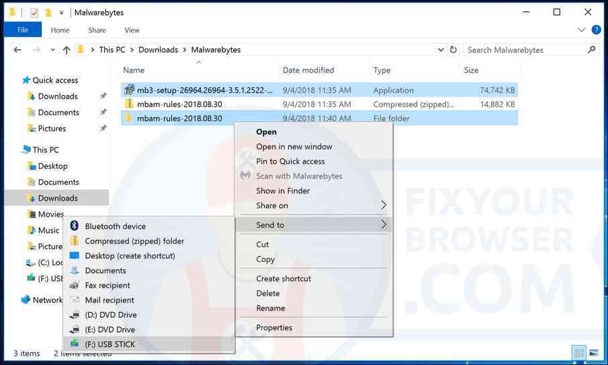Click the mbam-rules folder icon in file list
The height and width of the screenshot is (365, 608).
point(129,117)
